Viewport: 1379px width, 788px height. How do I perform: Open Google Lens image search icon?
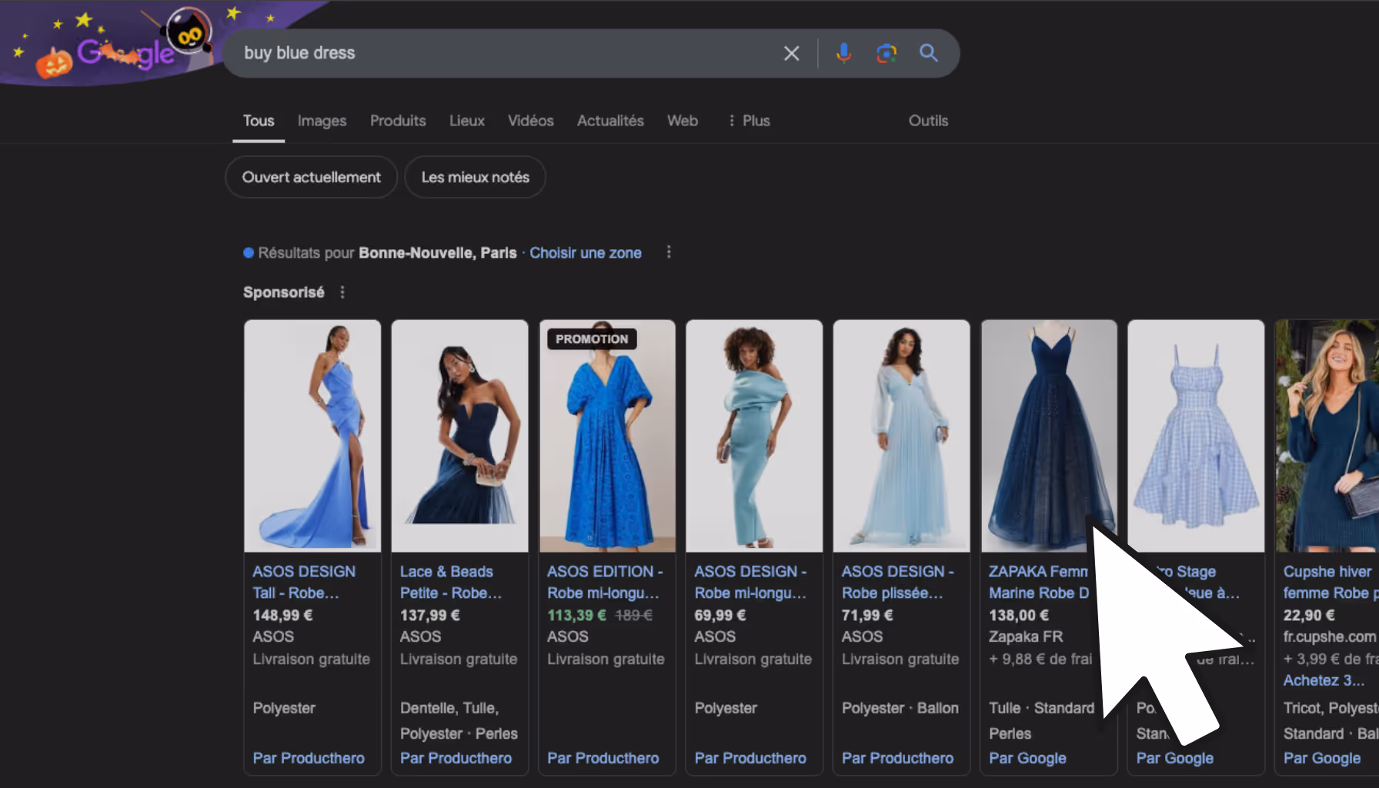tap(886, 53)
